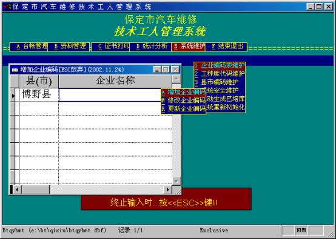The image size is (336, 239).
Task: Click the 增加企业编码 window system icon
Action: pyautogui.click(x=15, y=70)
